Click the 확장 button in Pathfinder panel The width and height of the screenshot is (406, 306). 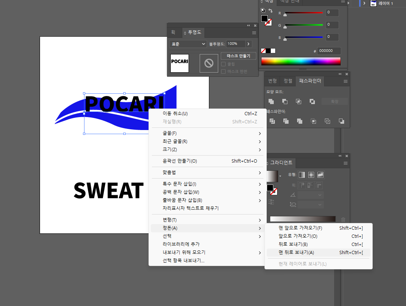(x=335, y=102)
